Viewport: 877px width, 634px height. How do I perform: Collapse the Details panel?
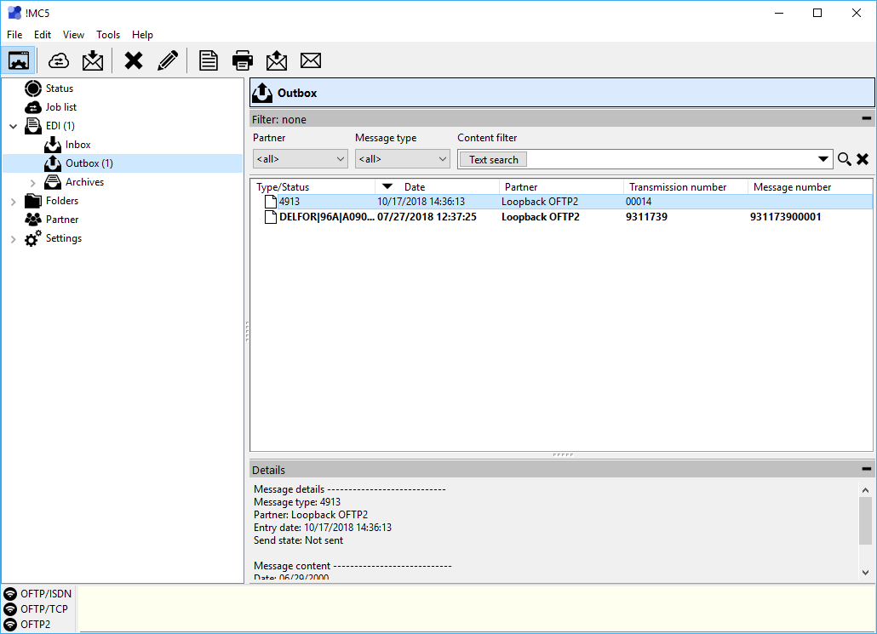pyautogui.click(x=867, y=469)
